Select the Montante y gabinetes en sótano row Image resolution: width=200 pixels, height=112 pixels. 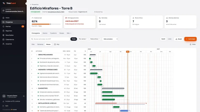click(59, 107)
